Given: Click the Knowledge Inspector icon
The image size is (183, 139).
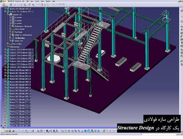Looking at the screenshot, I should 51,131.
